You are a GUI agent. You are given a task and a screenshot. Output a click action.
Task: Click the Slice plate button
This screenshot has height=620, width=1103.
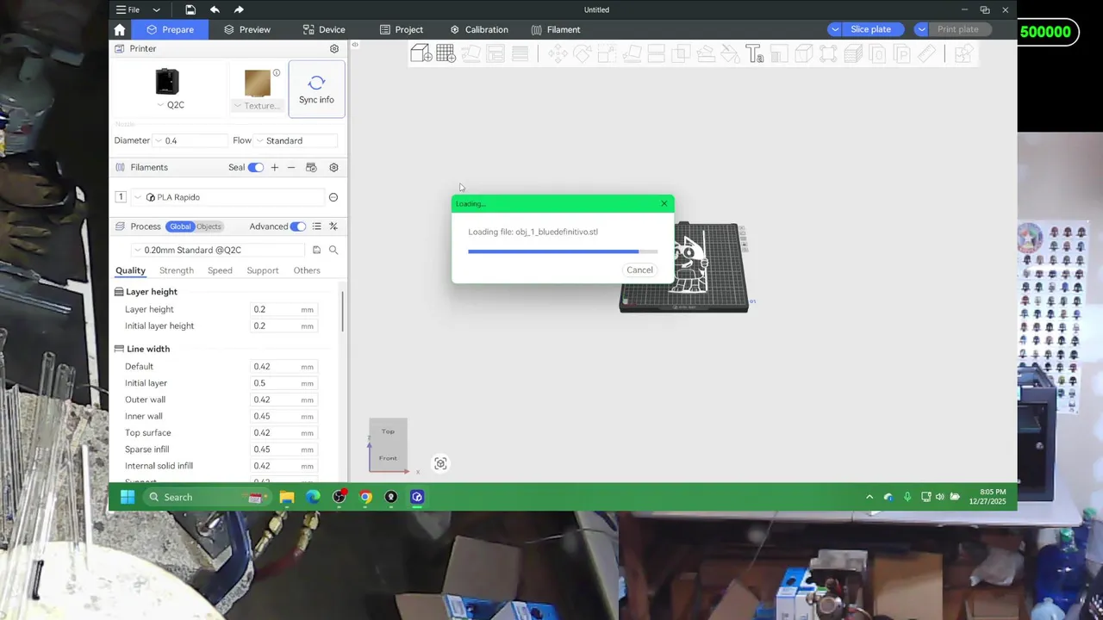pyautogui.click(x=870, y=29)
